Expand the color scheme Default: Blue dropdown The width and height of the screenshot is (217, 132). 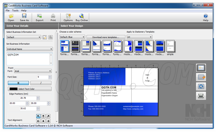tap(72, 37)
